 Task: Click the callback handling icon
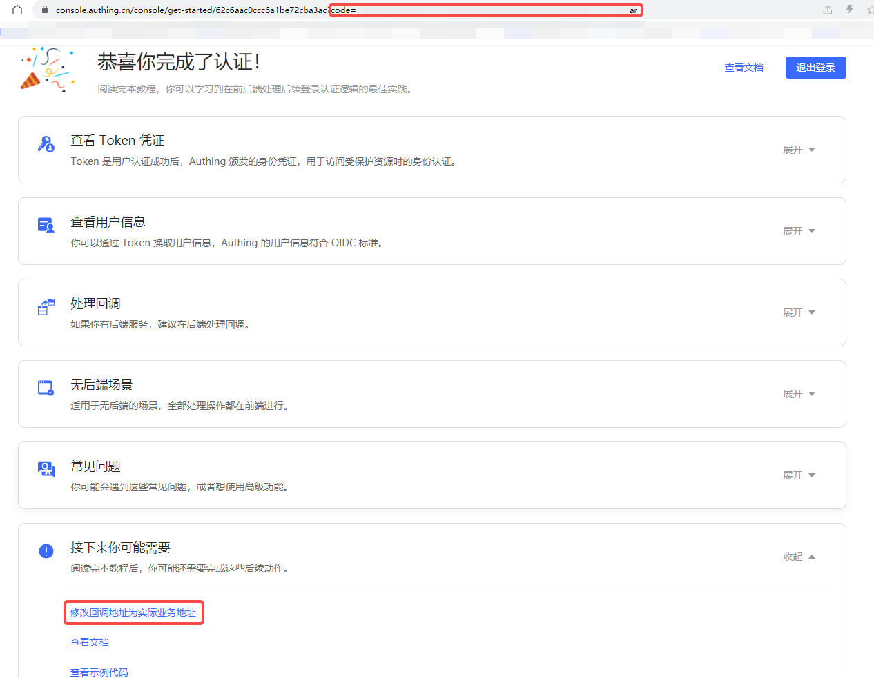(x=46, y=307)
